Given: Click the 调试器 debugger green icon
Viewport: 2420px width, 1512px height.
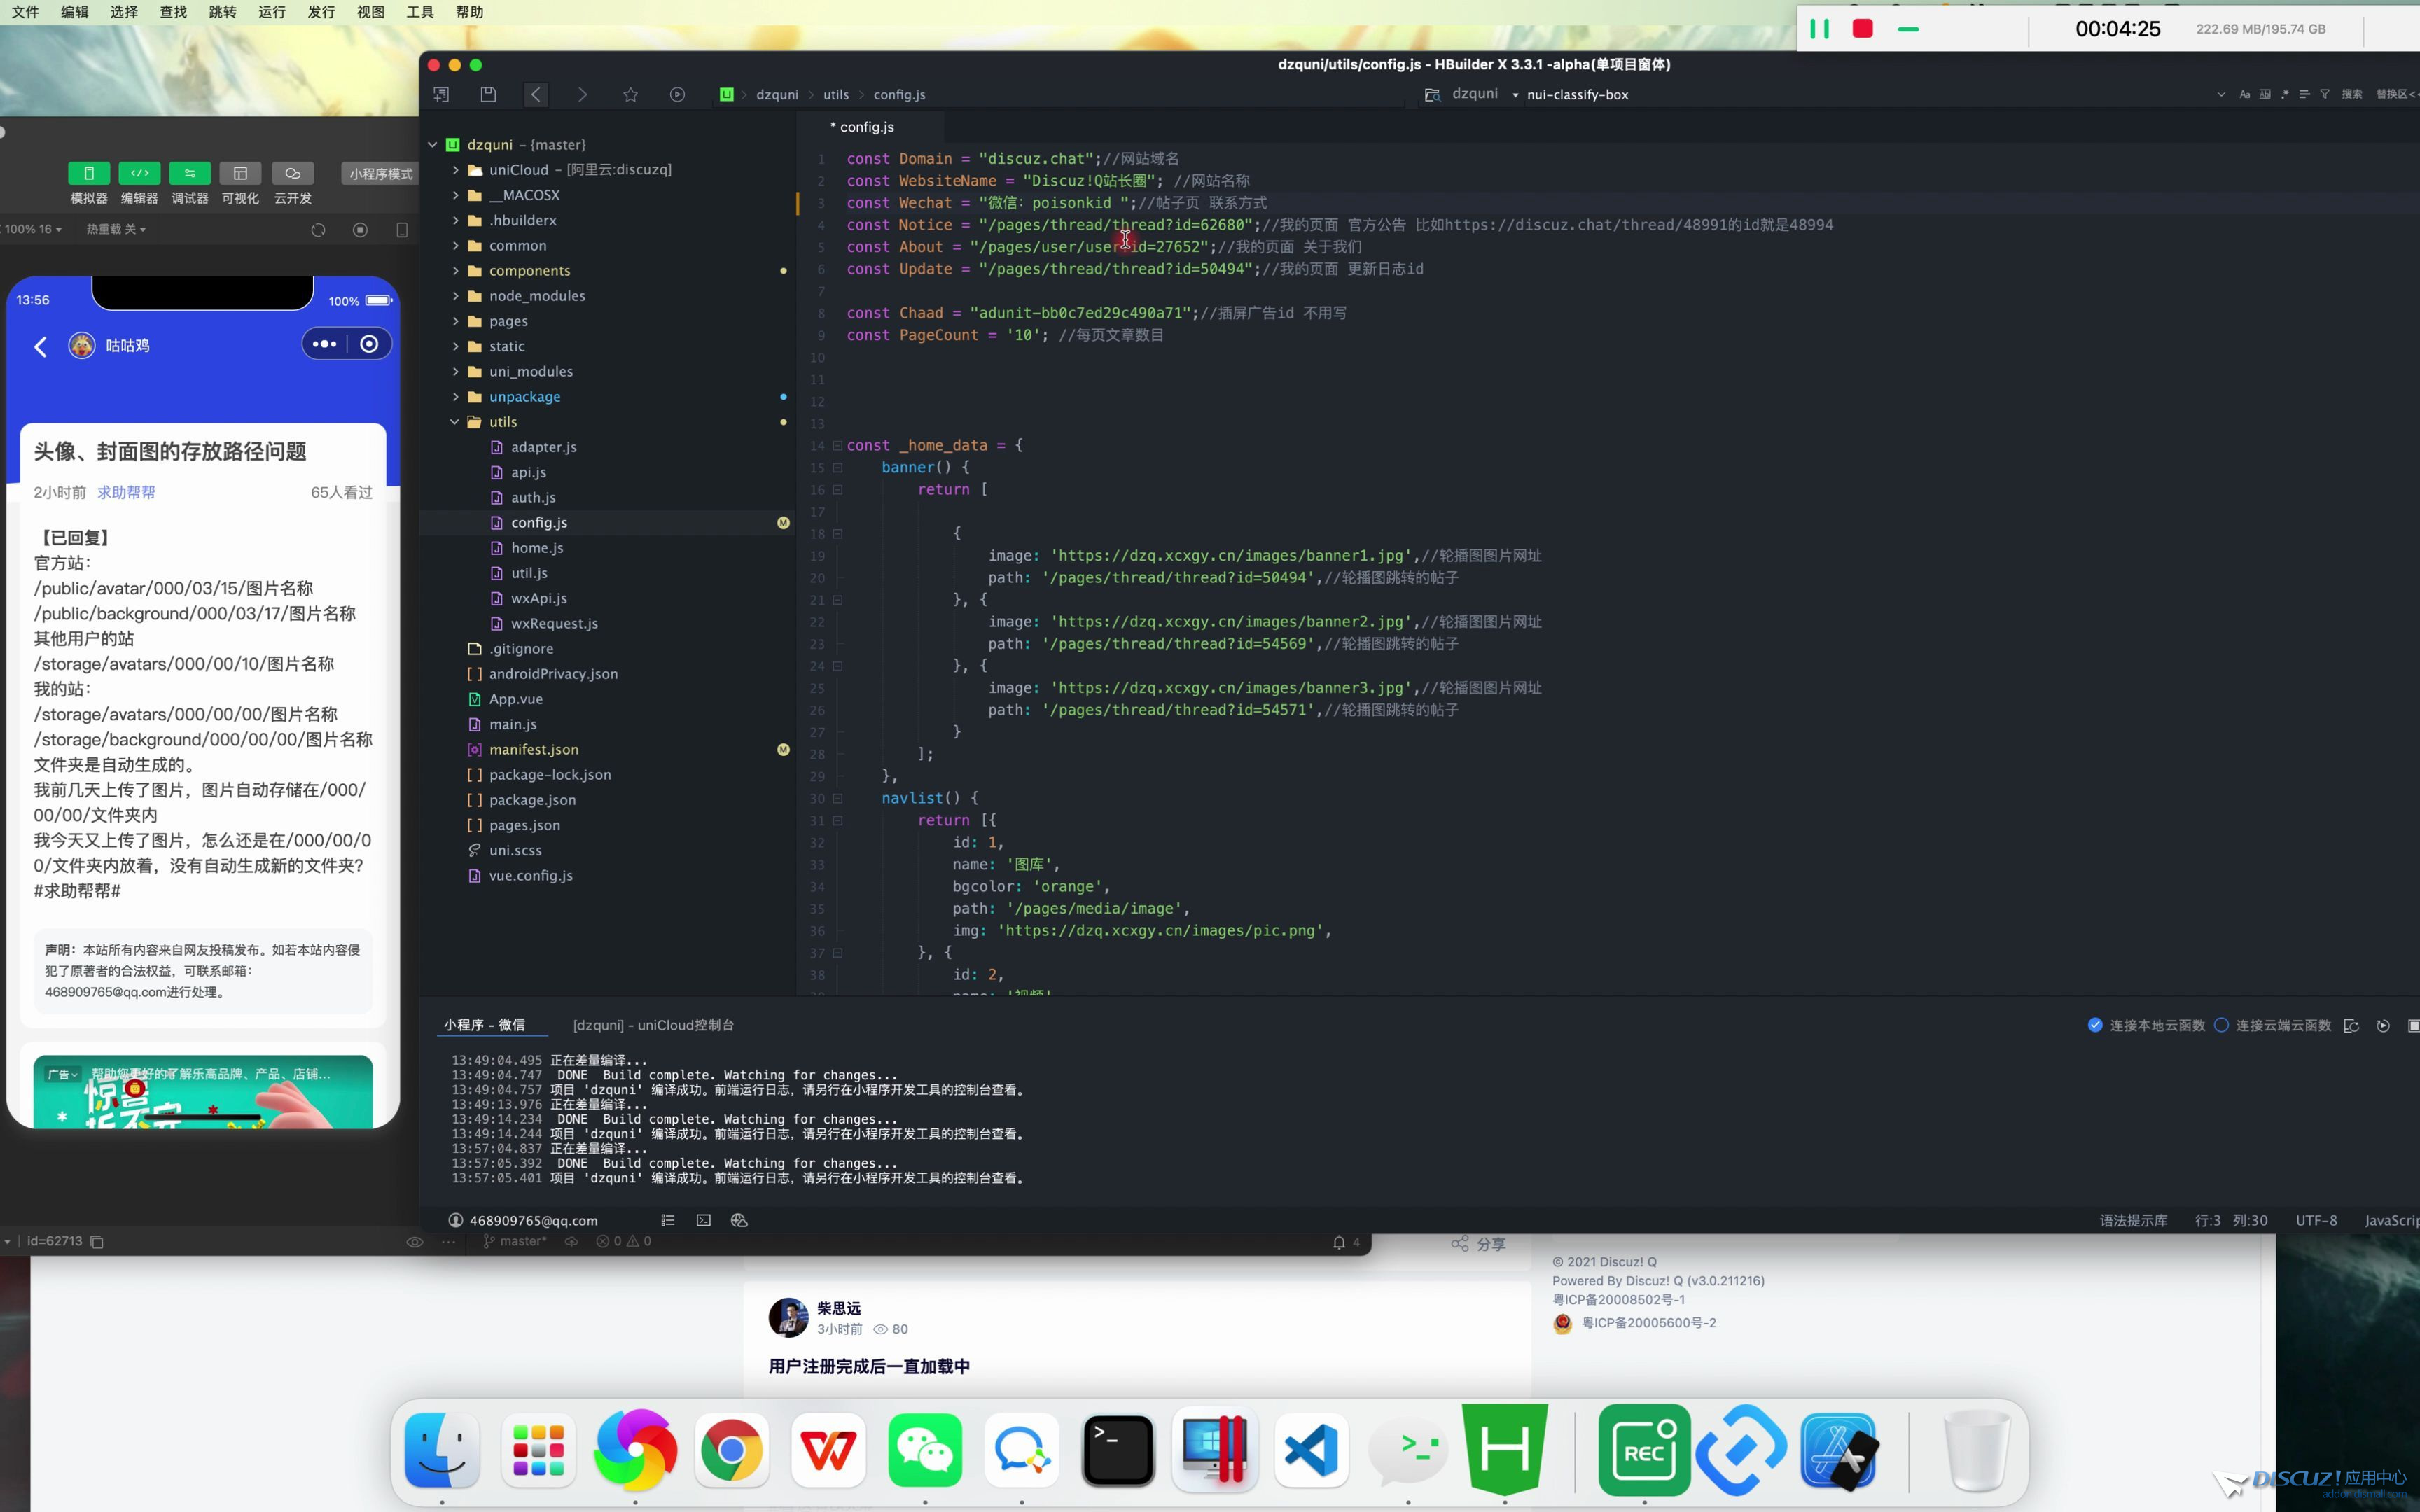Looking at the screenshot, I should [190, 173].
